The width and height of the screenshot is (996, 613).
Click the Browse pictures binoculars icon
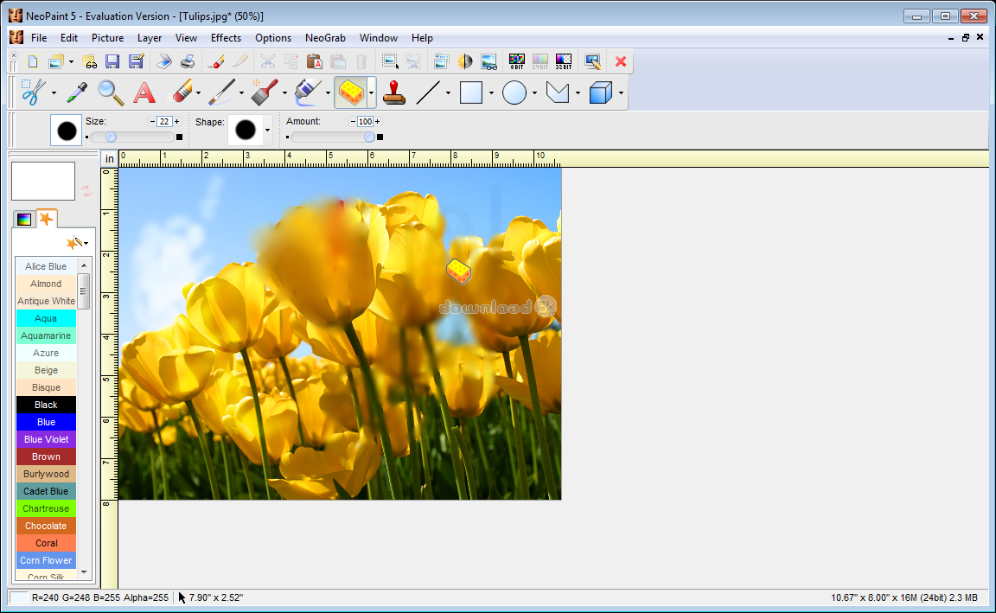pos(90,61)
